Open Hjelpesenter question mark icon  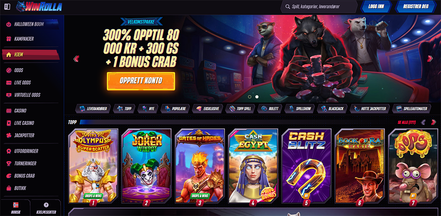46,208
